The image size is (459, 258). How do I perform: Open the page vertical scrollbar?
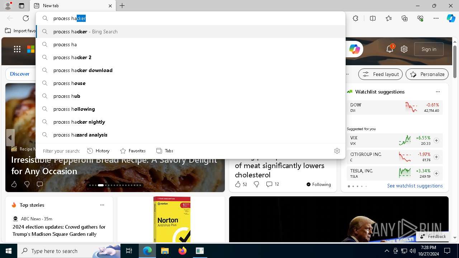[455, 62]
